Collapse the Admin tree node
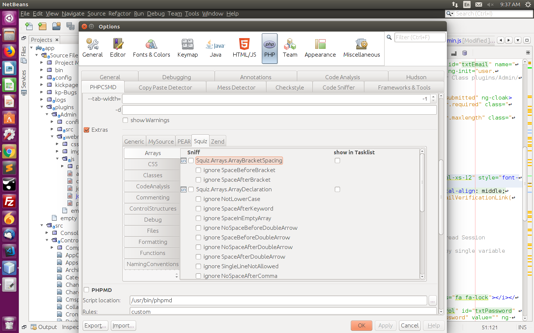Screen dimensions: 534x333 pos(47,114)
